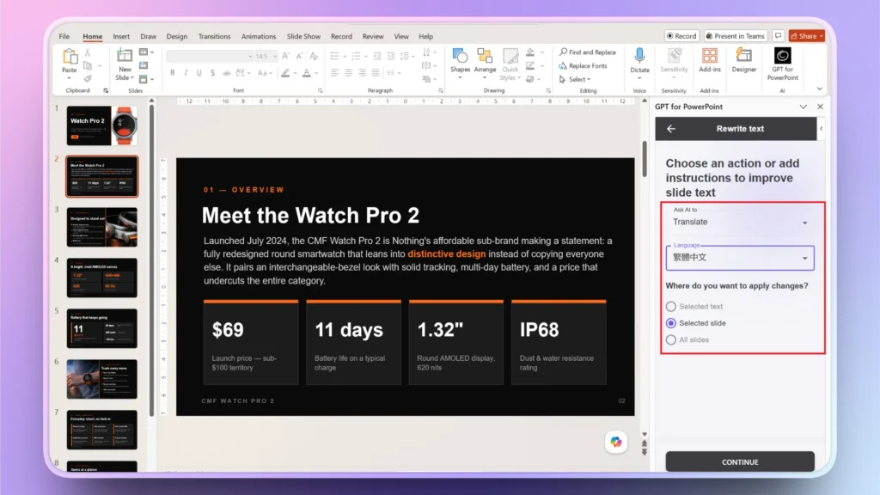Viewport: 880px width, 495px height.
Task: Close the GPT for PowerPoint pane
Action: (820, 107)
